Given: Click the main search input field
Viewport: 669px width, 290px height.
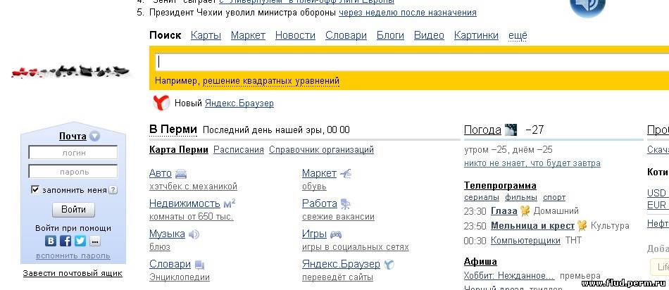Looking at the screenshot, I should 408,61.
